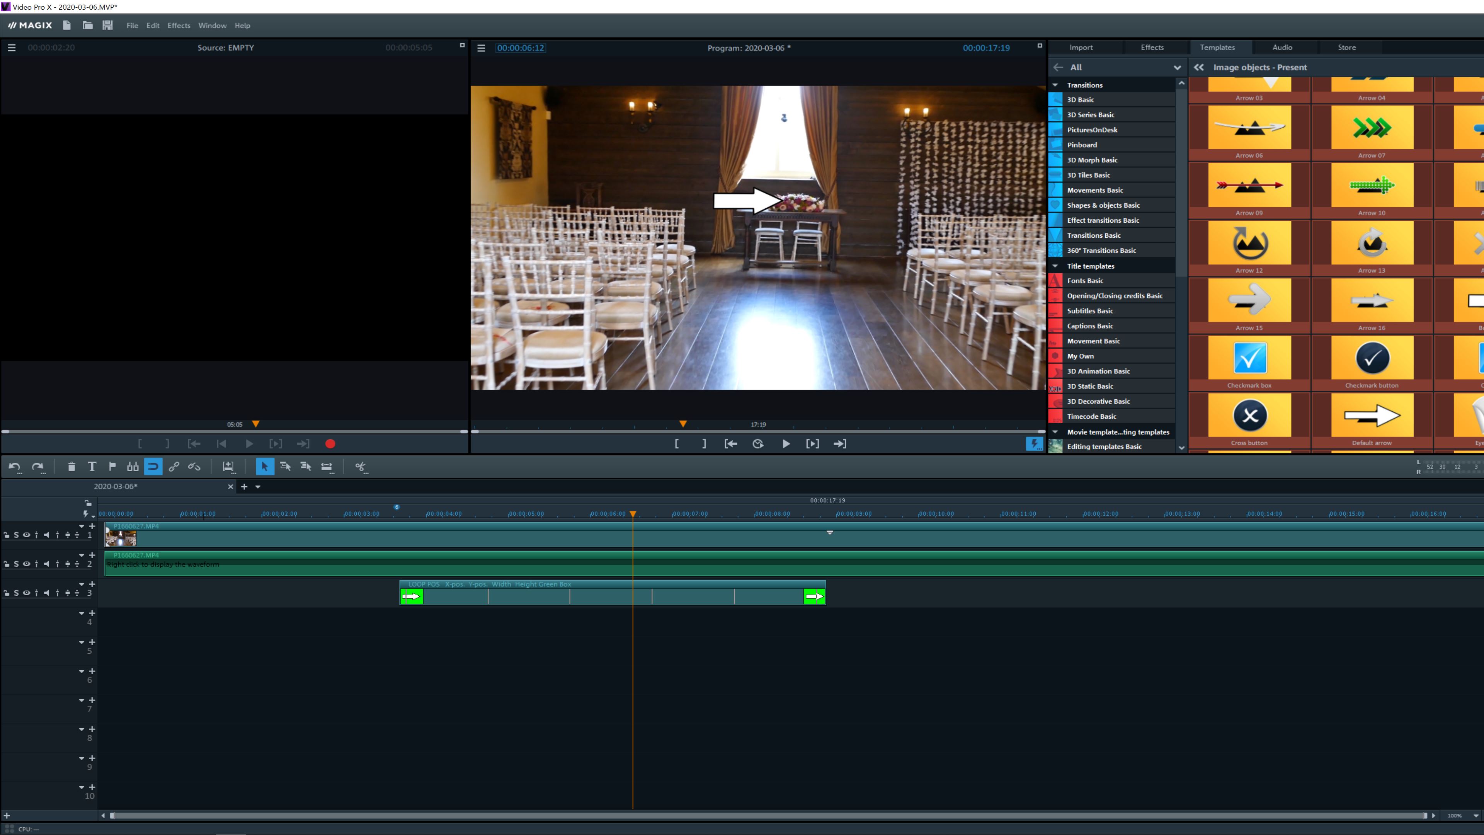Screen dimensions: 1484x835
Task: Click the cut scissors tool icon
Action: pos(360,467)
